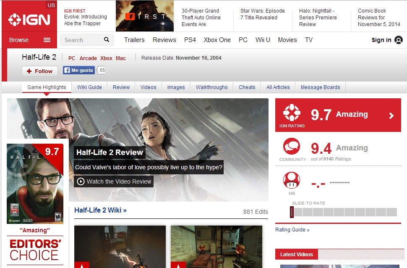The height and width of the screenshot is (268, 407).
Task: Click the play icon on Watch the Video Review
Action: click(81, 181)
